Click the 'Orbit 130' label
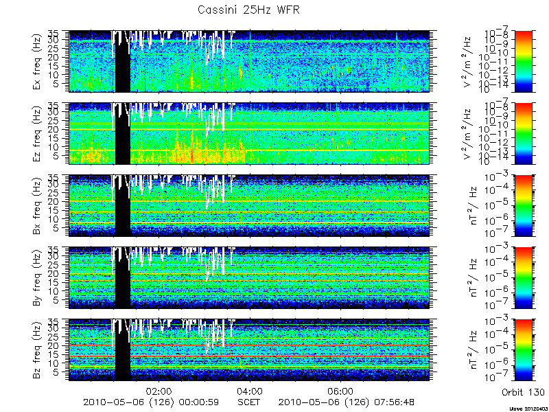Screen dimensions: 549x412 pos(523,391)
